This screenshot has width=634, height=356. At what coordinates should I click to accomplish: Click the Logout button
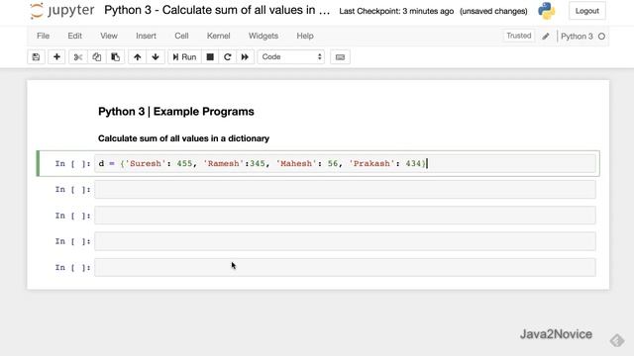(587, 11)
